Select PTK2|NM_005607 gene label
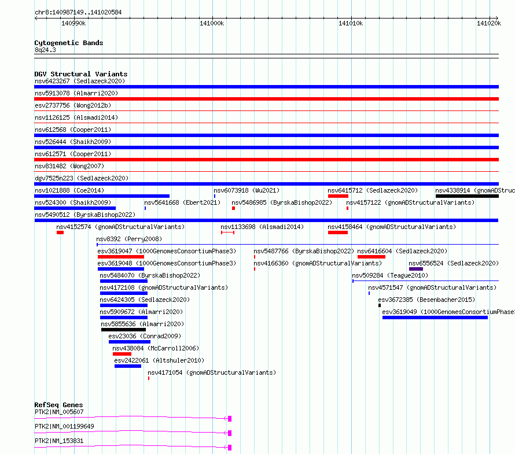The height and width of the screenshot is (454, 515). pyautogui.click(x=59, y=412)
